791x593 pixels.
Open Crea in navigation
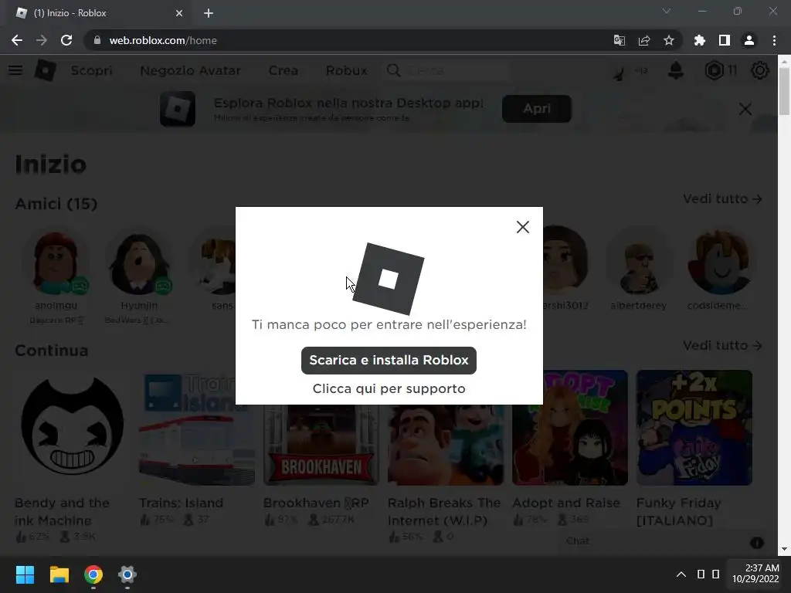click(x=283, y=70)
